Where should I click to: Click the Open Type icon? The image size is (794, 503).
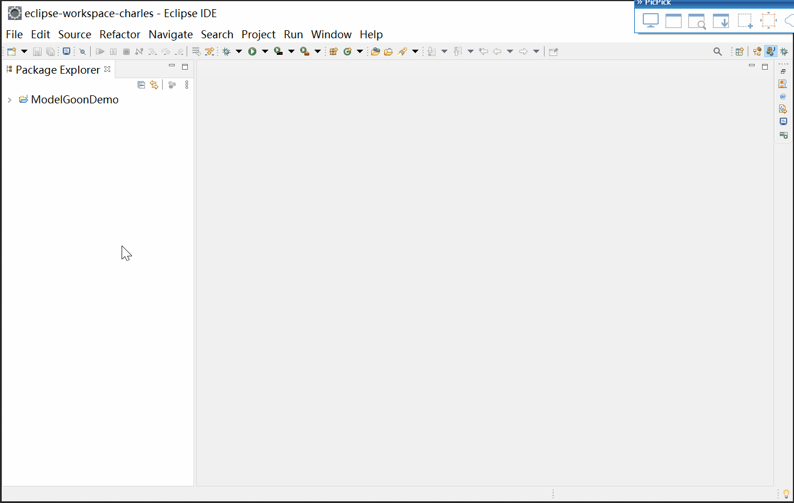point(375,51)
